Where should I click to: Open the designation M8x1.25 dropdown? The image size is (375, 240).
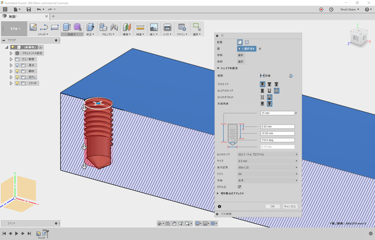click(x=268, y=167)
